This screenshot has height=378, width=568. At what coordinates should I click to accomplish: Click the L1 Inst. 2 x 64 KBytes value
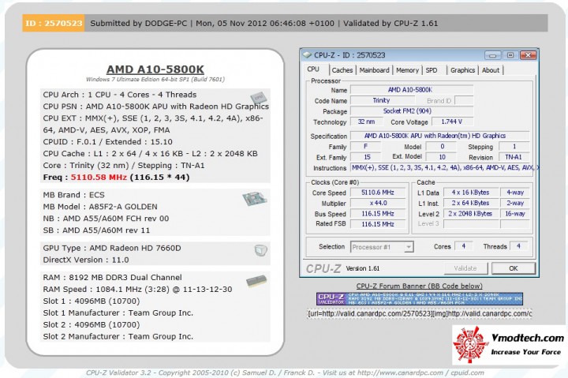tap(470, 204)
